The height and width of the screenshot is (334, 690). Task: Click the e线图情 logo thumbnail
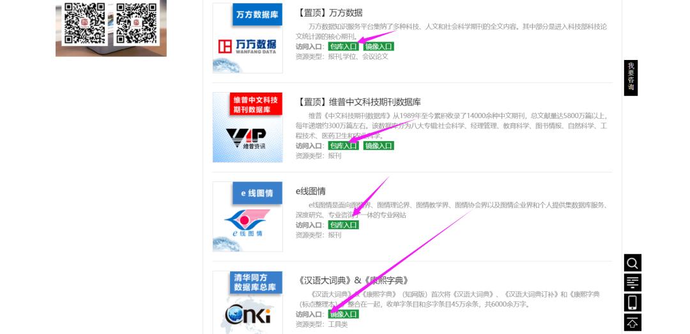(x=248, y=216)
